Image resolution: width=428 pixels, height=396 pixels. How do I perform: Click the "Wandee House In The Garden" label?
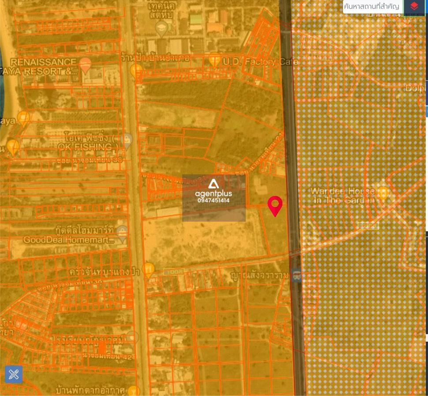pyautogui.click(x=343, y=196)
